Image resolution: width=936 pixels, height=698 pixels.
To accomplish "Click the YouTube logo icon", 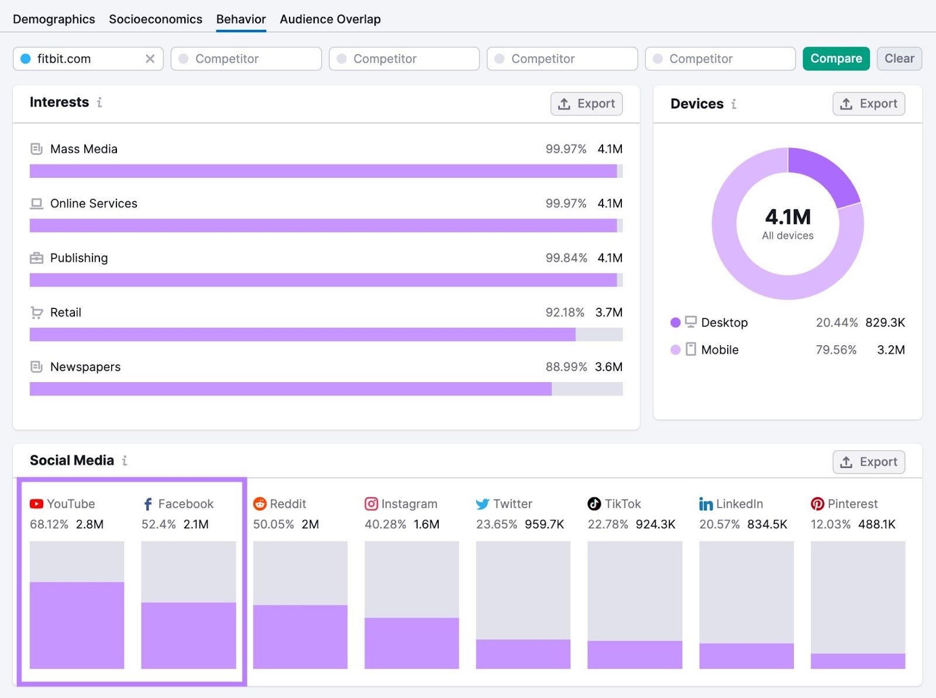I will (x=36, y=504).
